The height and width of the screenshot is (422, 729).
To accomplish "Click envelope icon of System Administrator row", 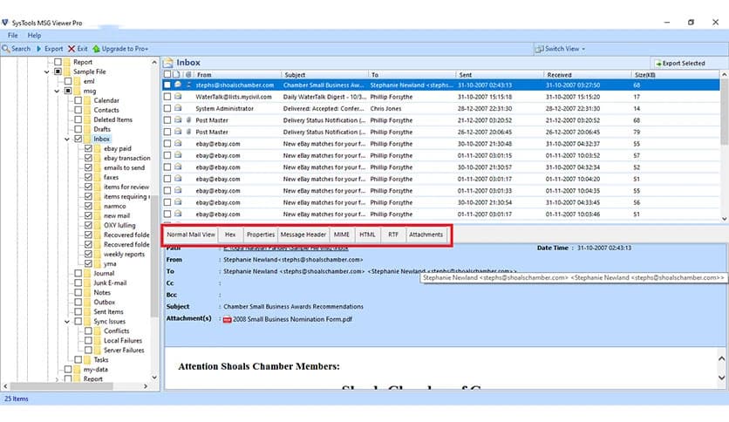I will pos(178,108).
